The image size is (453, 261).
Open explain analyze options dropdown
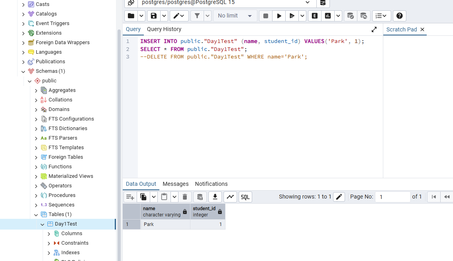pyautogui.click(x=338, y=16)
